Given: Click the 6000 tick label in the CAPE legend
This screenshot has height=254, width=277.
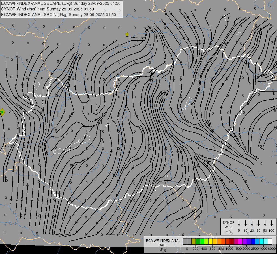Looking at the screenshot, I should click(x=272, y=249).
